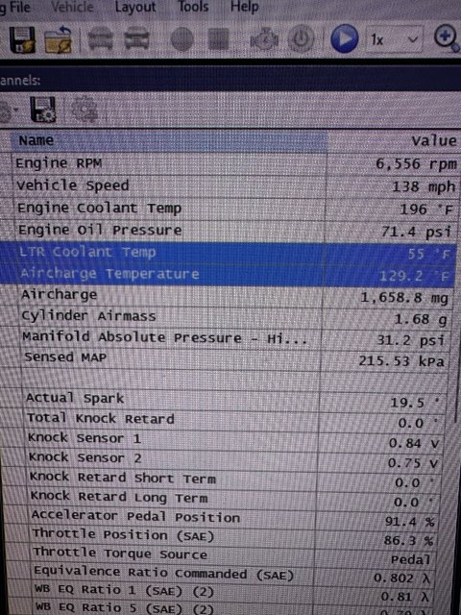Open the Tools menu
The height and width of the screenshot is (615, 461).
[193, 7]
